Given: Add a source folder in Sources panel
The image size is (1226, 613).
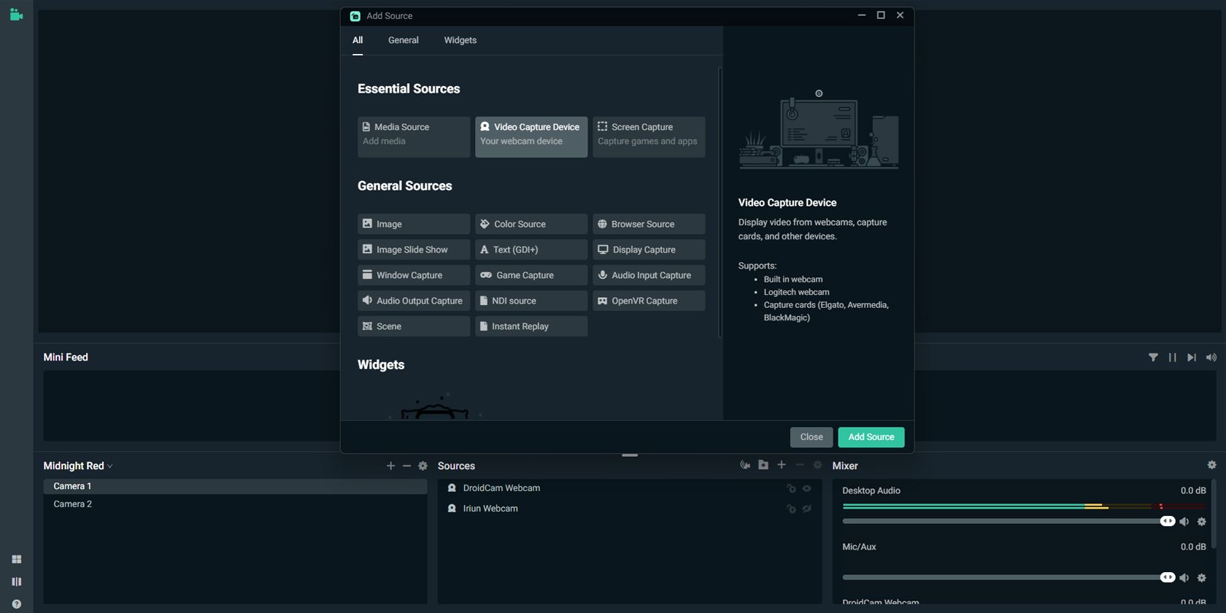Looking at the screenshot, I should pyautogui.click(x=763, y=465).
